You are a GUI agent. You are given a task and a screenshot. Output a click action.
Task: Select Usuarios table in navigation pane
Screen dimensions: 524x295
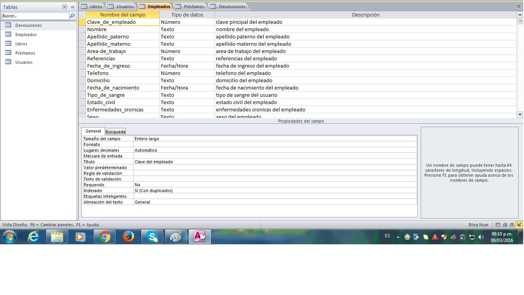(x=24, y=62)
